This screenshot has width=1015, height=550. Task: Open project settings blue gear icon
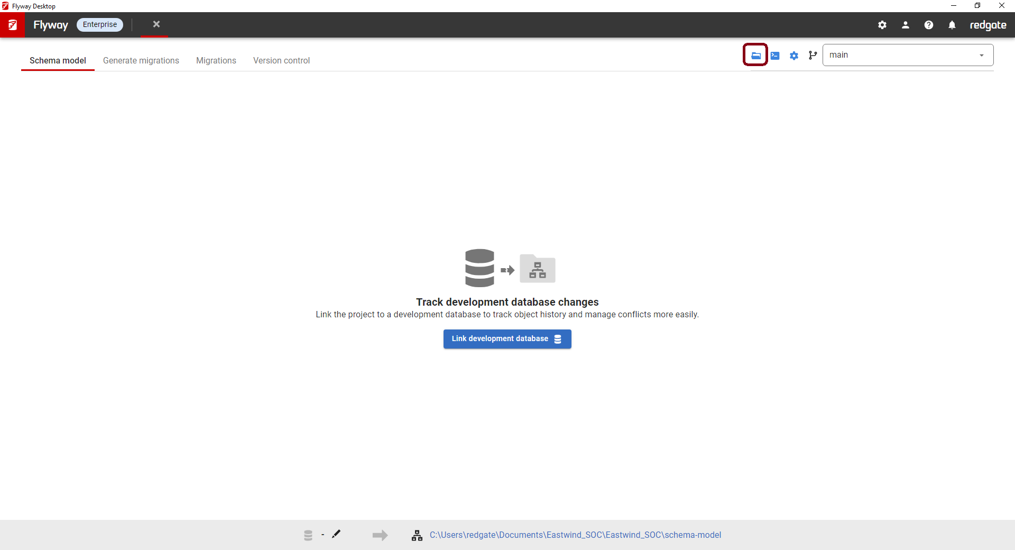pos(794,56)
